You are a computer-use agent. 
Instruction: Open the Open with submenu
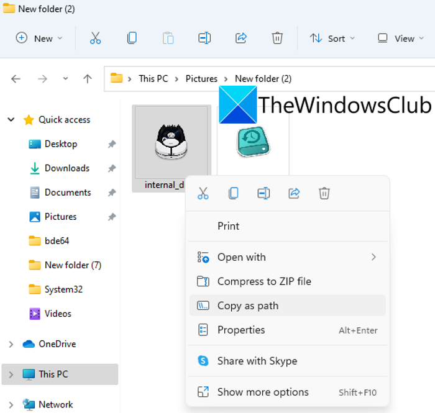coord(287,258)
